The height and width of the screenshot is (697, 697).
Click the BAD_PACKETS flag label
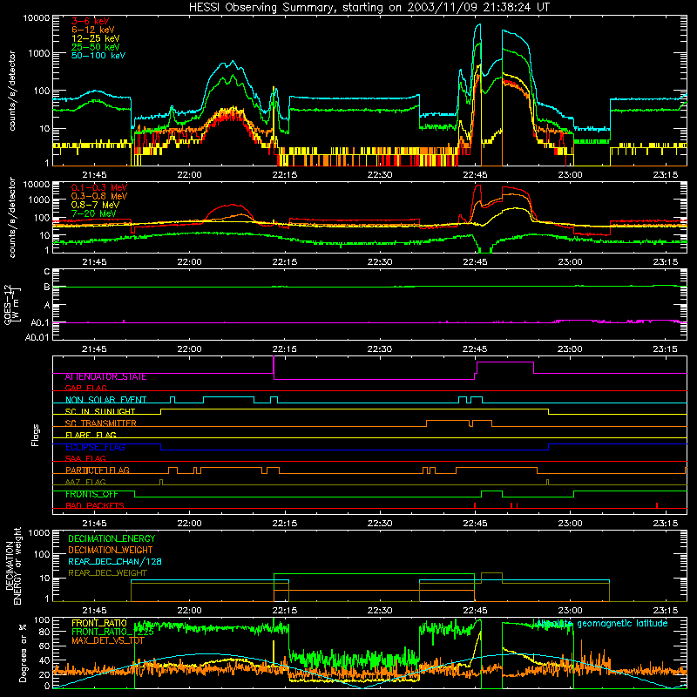pos(95,505)
